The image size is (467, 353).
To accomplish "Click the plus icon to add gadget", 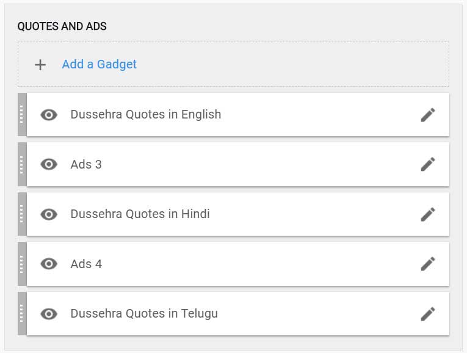I will point(40,65).
